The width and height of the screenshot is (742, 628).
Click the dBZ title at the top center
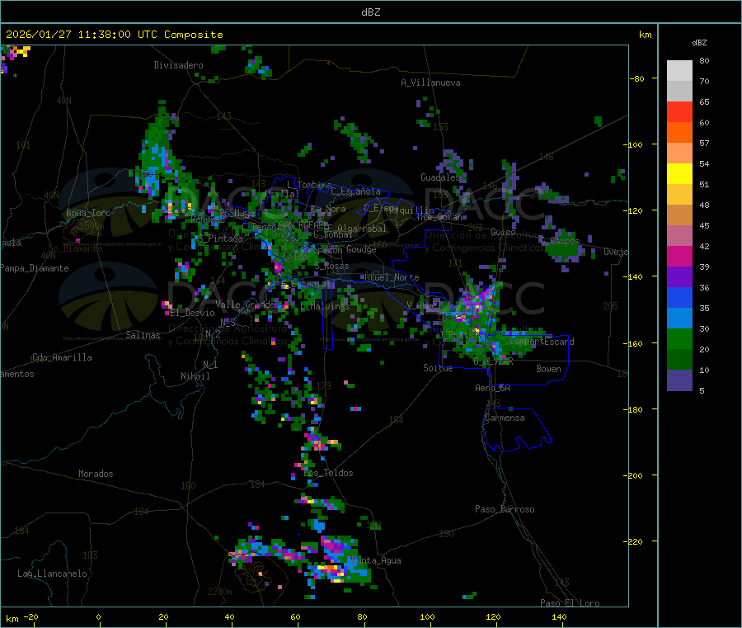coord(370,12)
